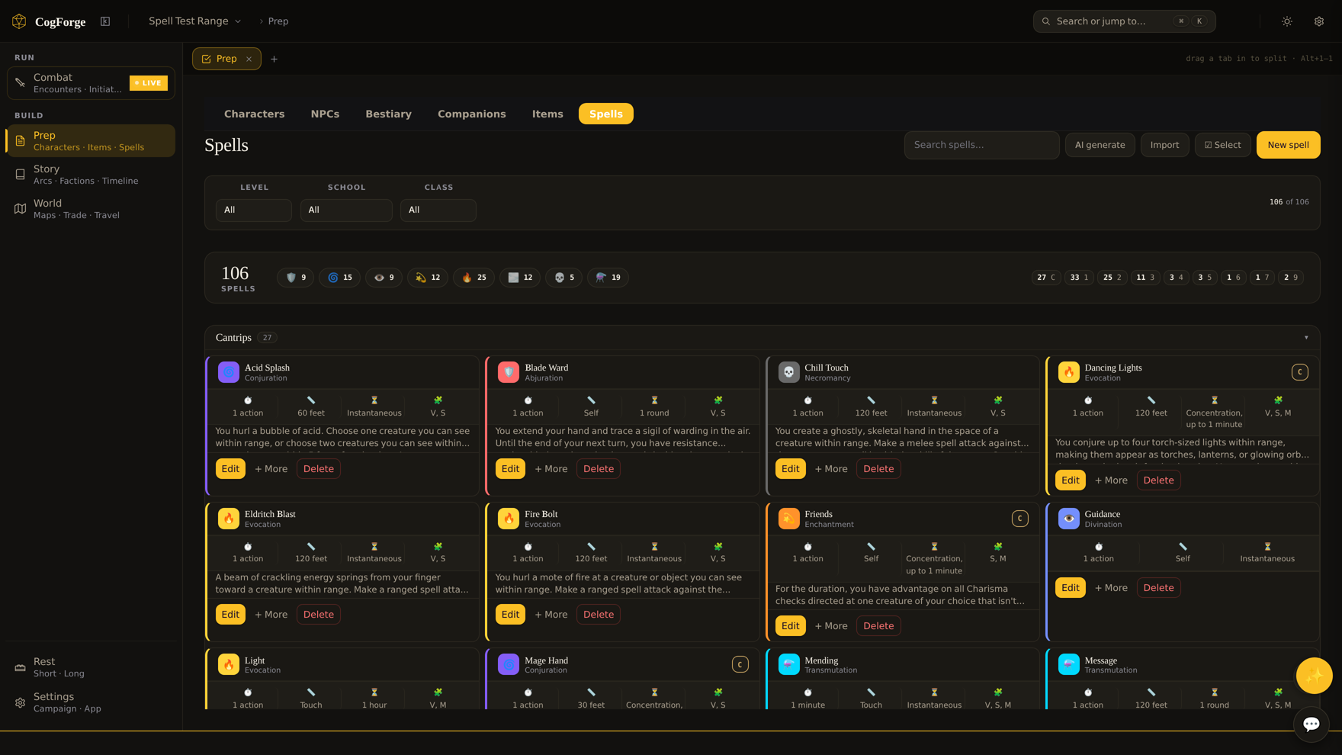The width and height of the screenshot is (1342, 755).
Task: Open the School filter dropdown
Action: coord(346,210)
